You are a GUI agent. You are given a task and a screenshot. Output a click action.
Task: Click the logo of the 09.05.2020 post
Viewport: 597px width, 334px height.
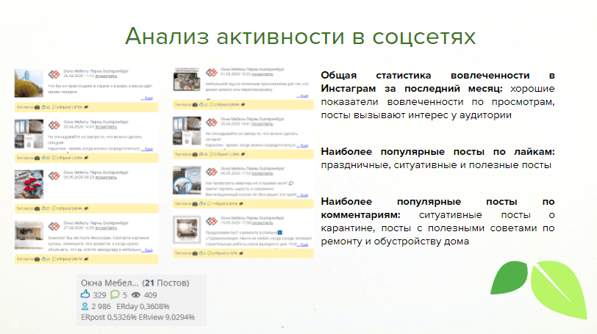54,175
